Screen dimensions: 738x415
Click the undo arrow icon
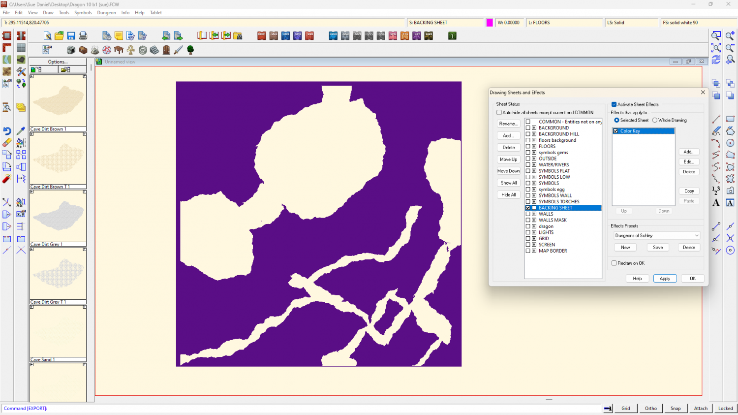click(7, 131)
